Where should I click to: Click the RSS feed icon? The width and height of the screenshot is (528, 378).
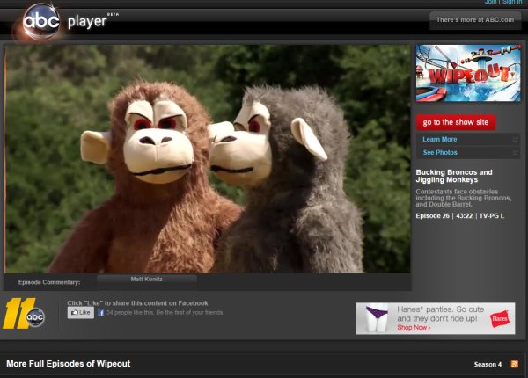point(514,364)
